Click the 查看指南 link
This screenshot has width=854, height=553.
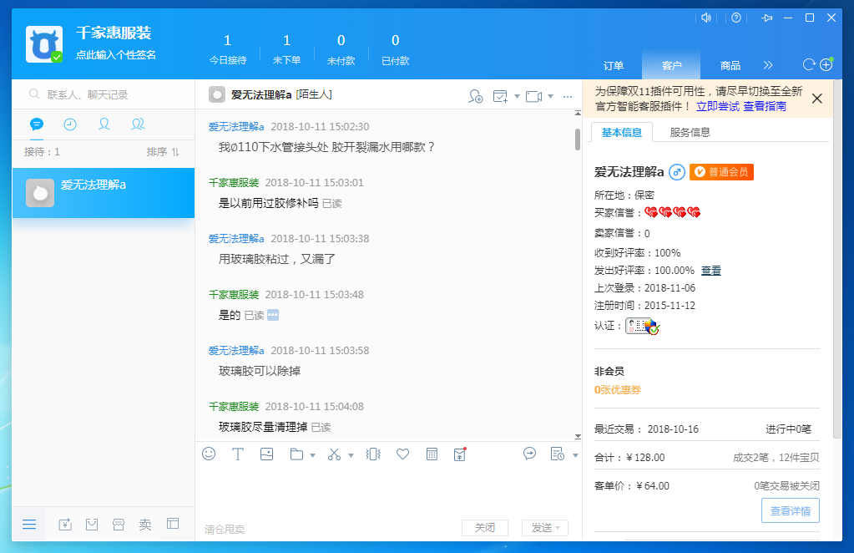[765, 106]
